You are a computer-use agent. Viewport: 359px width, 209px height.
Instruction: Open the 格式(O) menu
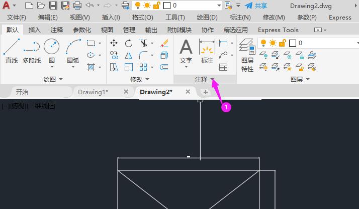[x=142, y=18]
